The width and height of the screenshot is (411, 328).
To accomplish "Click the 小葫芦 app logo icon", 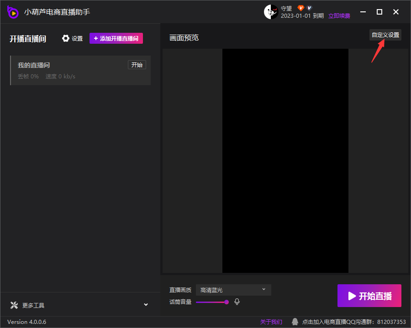I will [x=13, y=12].
